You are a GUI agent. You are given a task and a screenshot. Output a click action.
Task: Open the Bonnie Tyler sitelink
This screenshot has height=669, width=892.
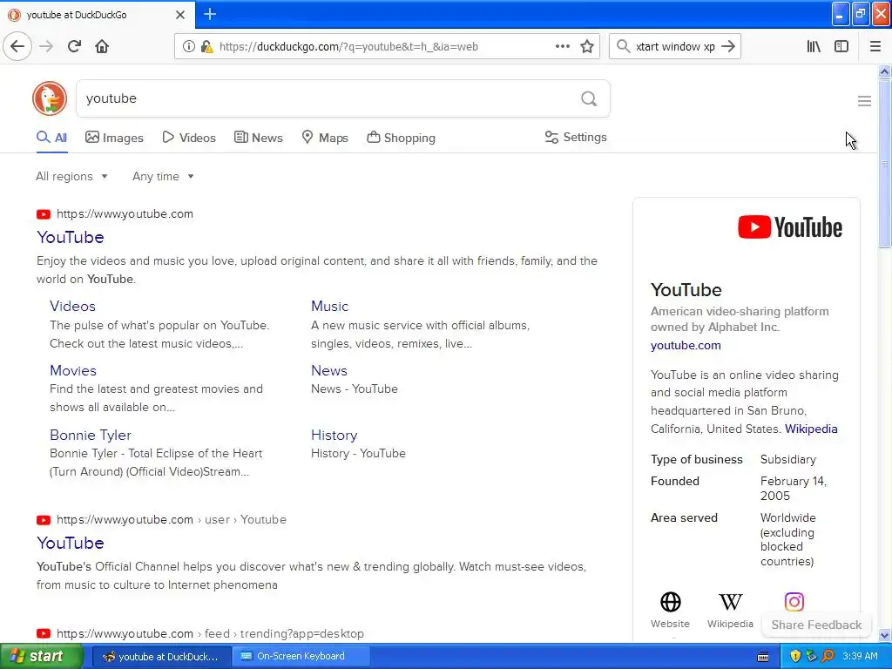tap(91, 436)
